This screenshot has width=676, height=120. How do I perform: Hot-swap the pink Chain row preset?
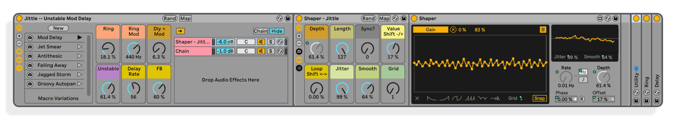coord(280,51)
